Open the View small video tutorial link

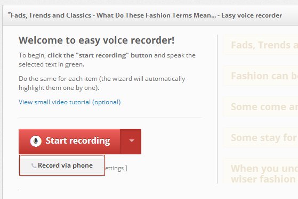click(x=69, y=102)
